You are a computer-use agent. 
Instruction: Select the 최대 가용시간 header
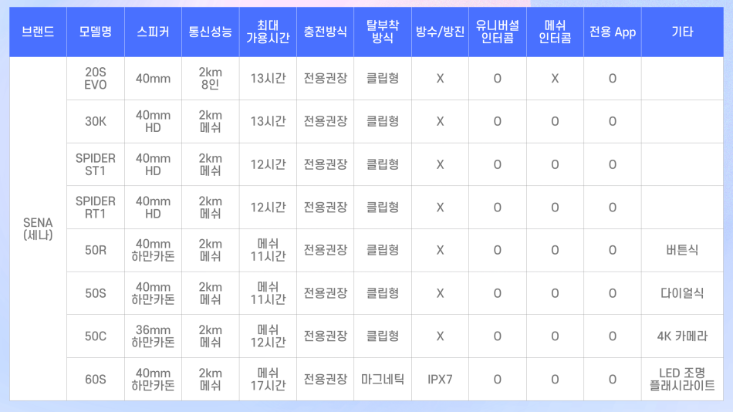pyautogui.click(x=268, y=32)
